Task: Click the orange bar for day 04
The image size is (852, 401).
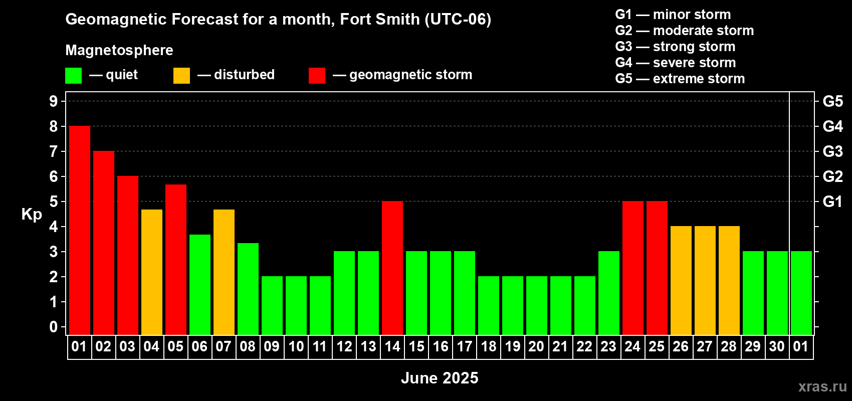Action: pos(152,272)
